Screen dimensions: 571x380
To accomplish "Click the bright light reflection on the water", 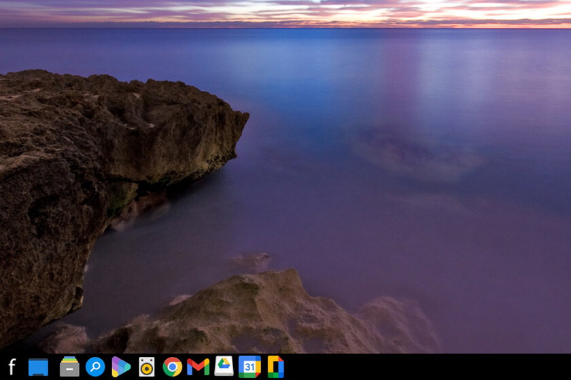I will click(x=435, y=75).
